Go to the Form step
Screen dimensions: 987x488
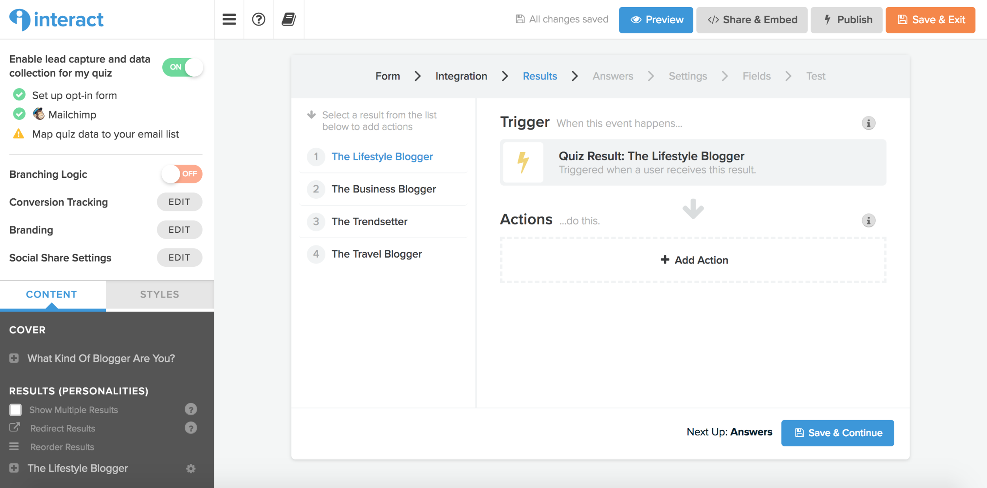388,76
